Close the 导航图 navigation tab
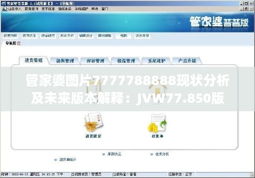The image size is (255, 178). (x=19, y=43)
